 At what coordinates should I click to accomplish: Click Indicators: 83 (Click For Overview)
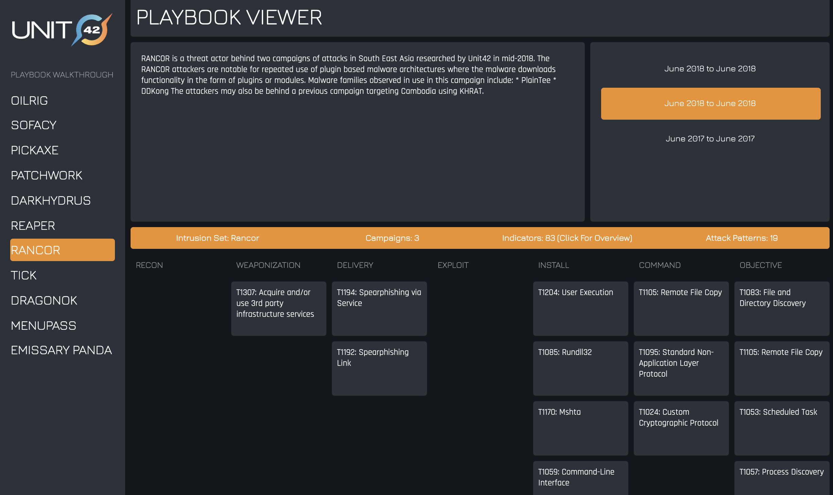(x=567, y=238)
